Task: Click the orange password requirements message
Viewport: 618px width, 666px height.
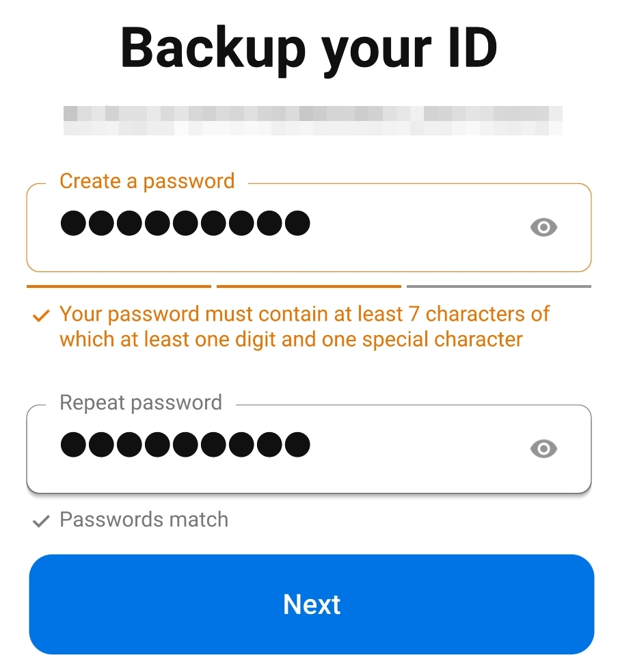Action: (x=304, y=327)
